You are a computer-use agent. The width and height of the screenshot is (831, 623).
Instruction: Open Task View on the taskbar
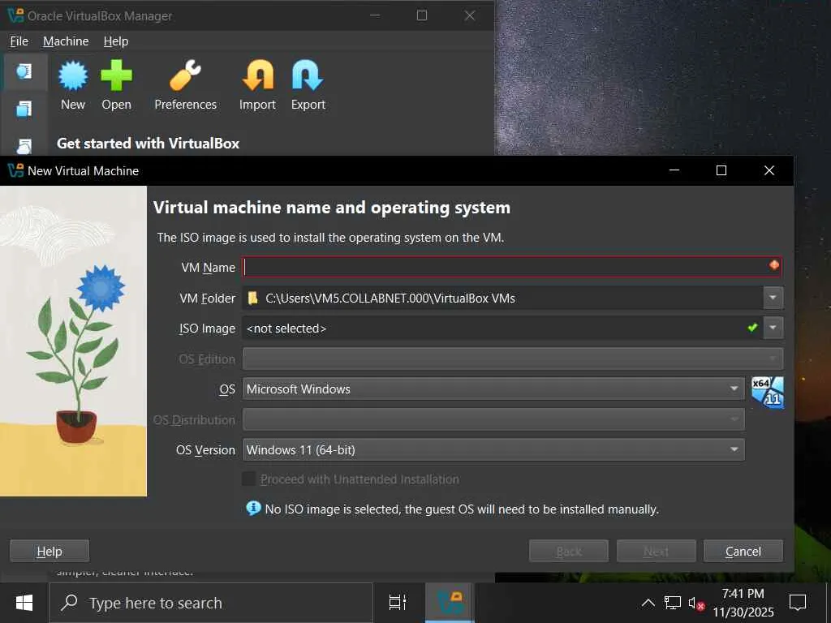click(x=398, y=603)
